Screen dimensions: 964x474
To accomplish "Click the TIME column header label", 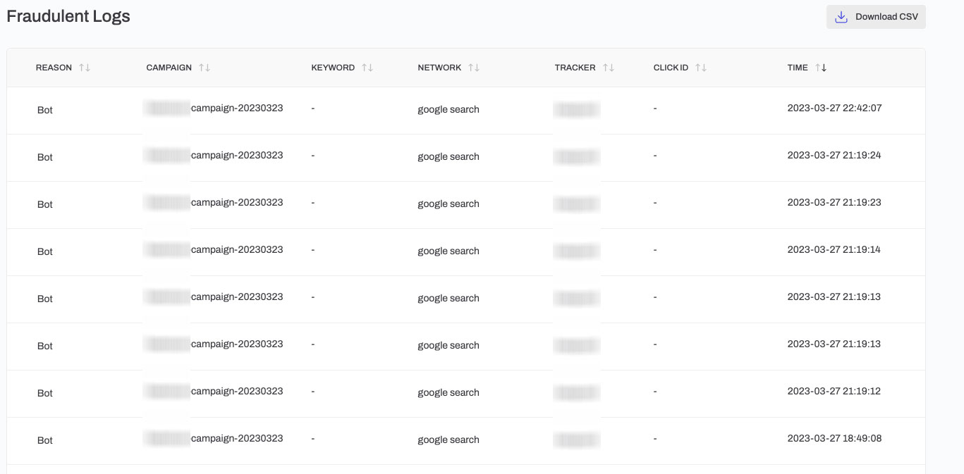I will tap(798, 68).
